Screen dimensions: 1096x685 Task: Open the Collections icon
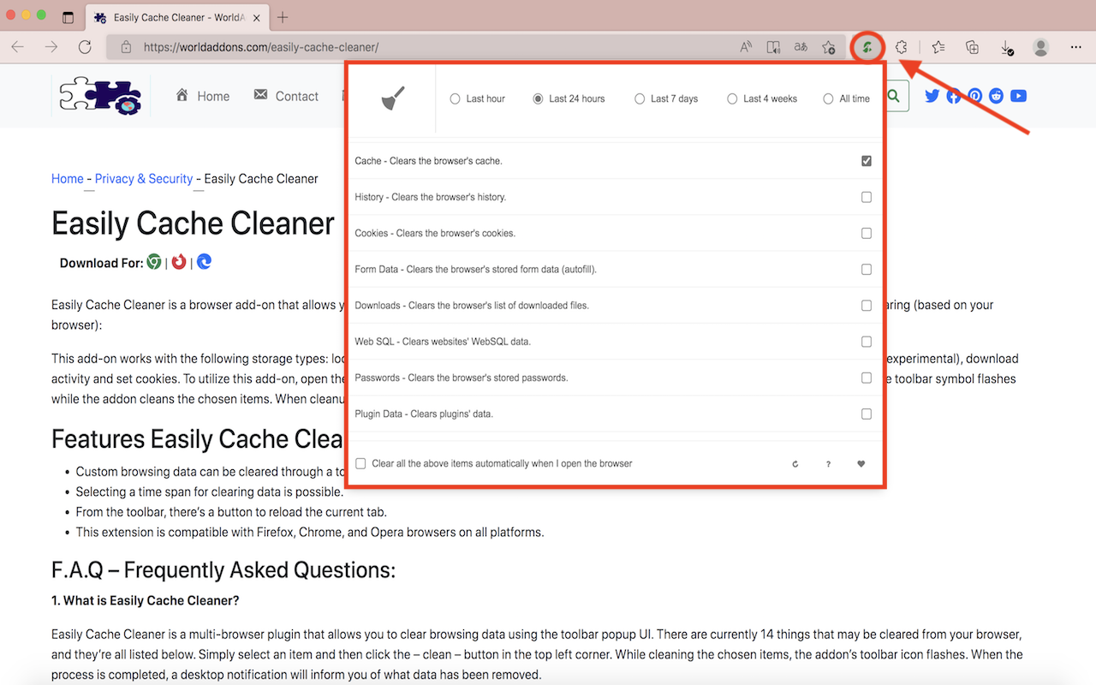point(972,47)
